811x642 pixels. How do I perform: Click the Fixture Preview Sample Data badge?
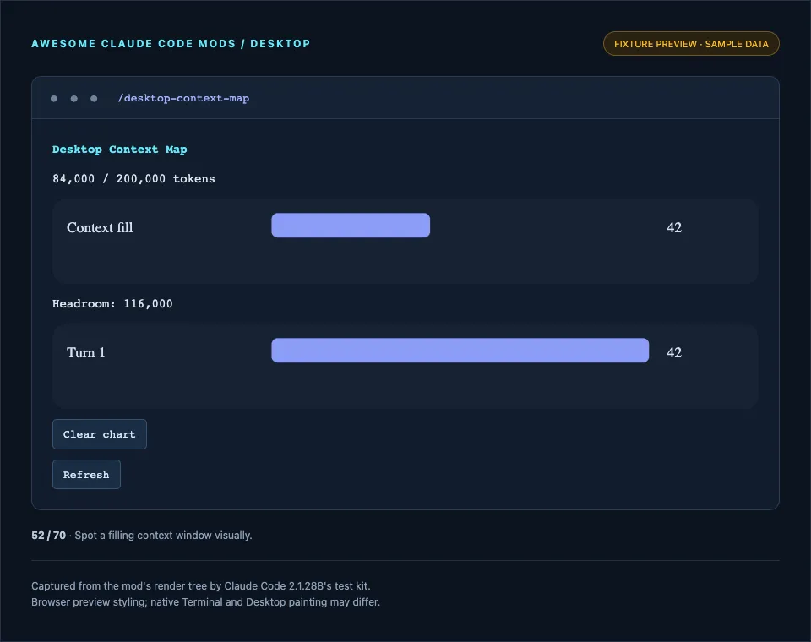tap(691, 44)
